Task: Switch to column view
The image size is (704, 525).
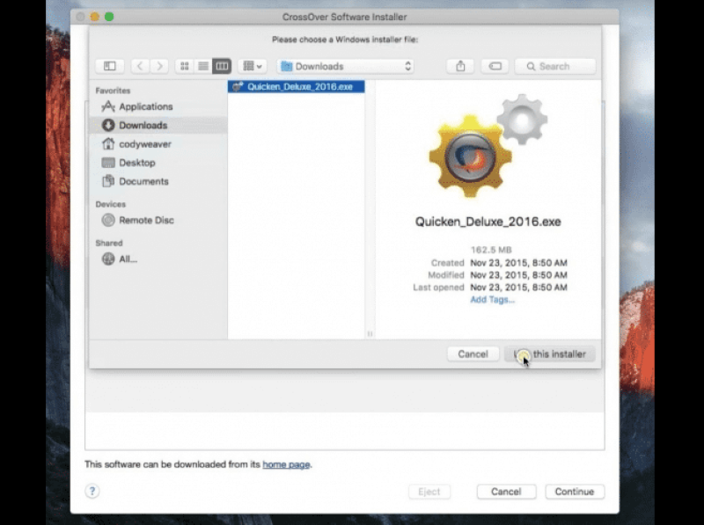Action: [222, 66]
